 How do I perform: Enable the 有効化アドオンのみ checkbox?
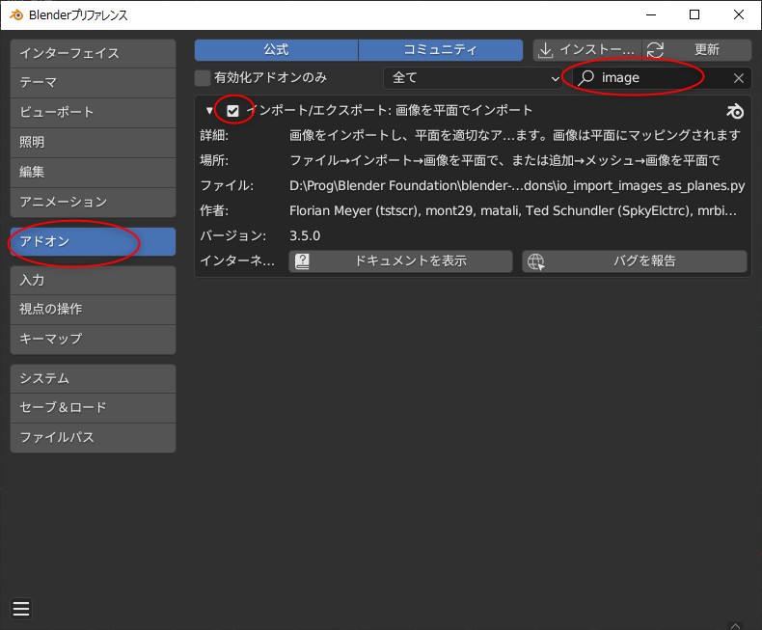point(203,78)
